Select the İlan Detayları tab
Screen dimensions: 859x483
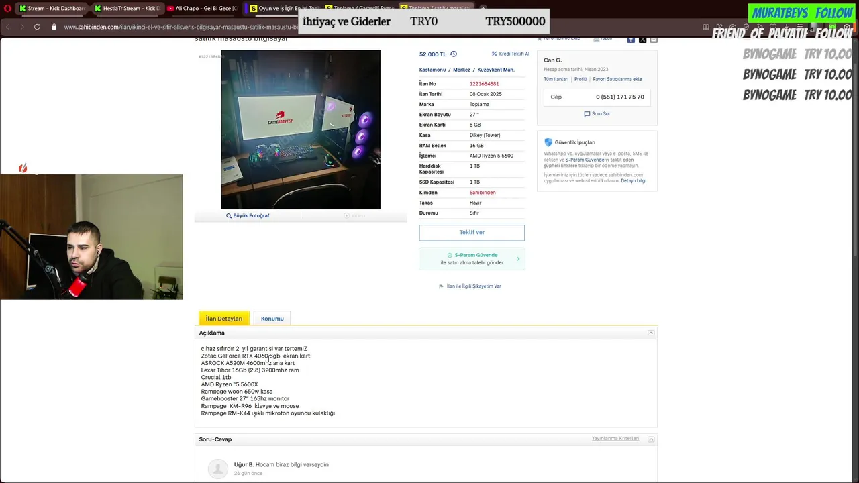(224, 319)
